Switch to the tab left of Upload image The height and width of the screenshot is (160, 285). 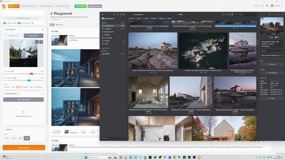point(13,36)
